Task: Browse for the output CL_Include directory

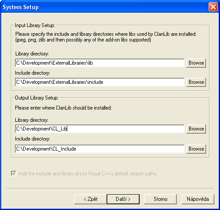Action: [196, 149]
